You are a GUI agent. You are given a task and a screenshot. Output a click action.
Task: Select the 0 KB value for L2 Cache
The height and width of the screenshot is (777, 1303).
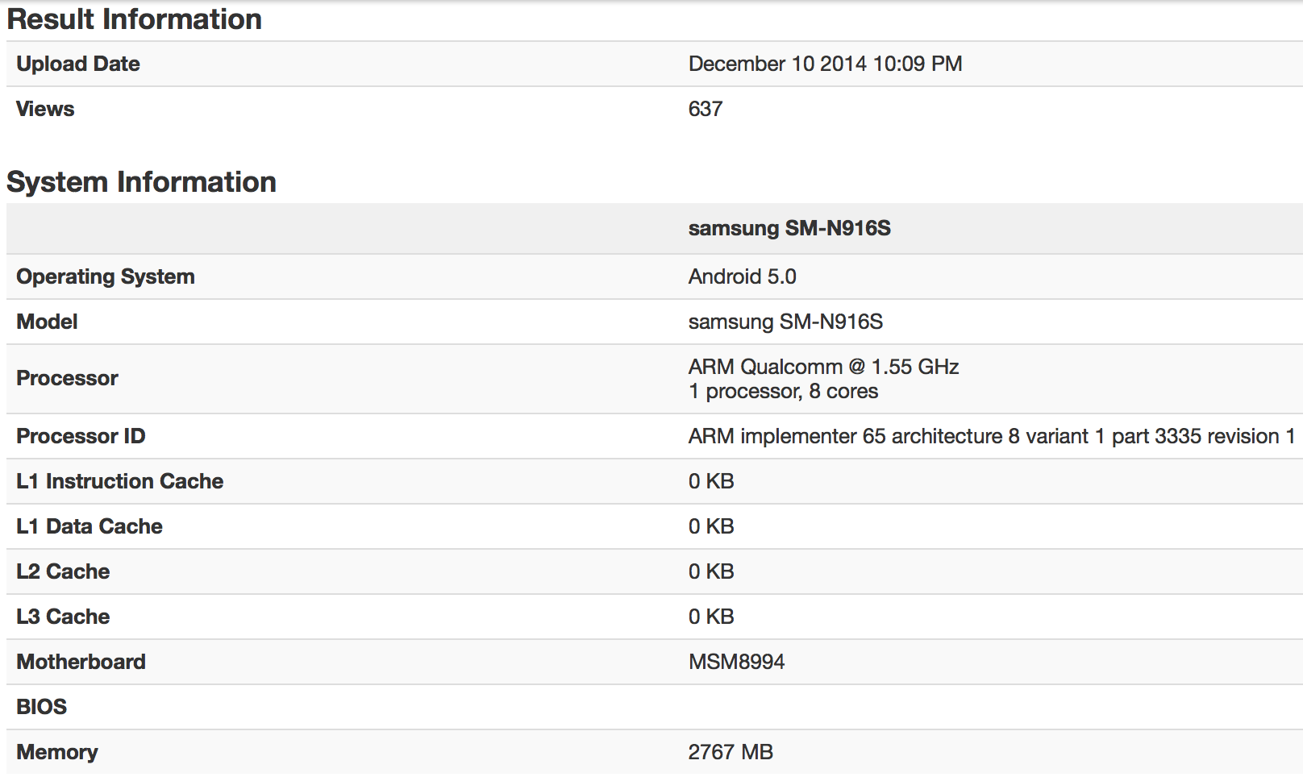coord(711,571)
